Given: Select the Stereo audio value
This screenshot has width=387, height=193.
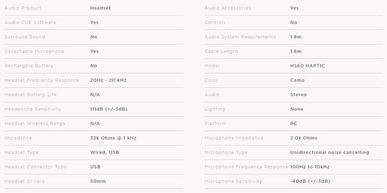Looking at the screenshot, I should pos(298,95).
